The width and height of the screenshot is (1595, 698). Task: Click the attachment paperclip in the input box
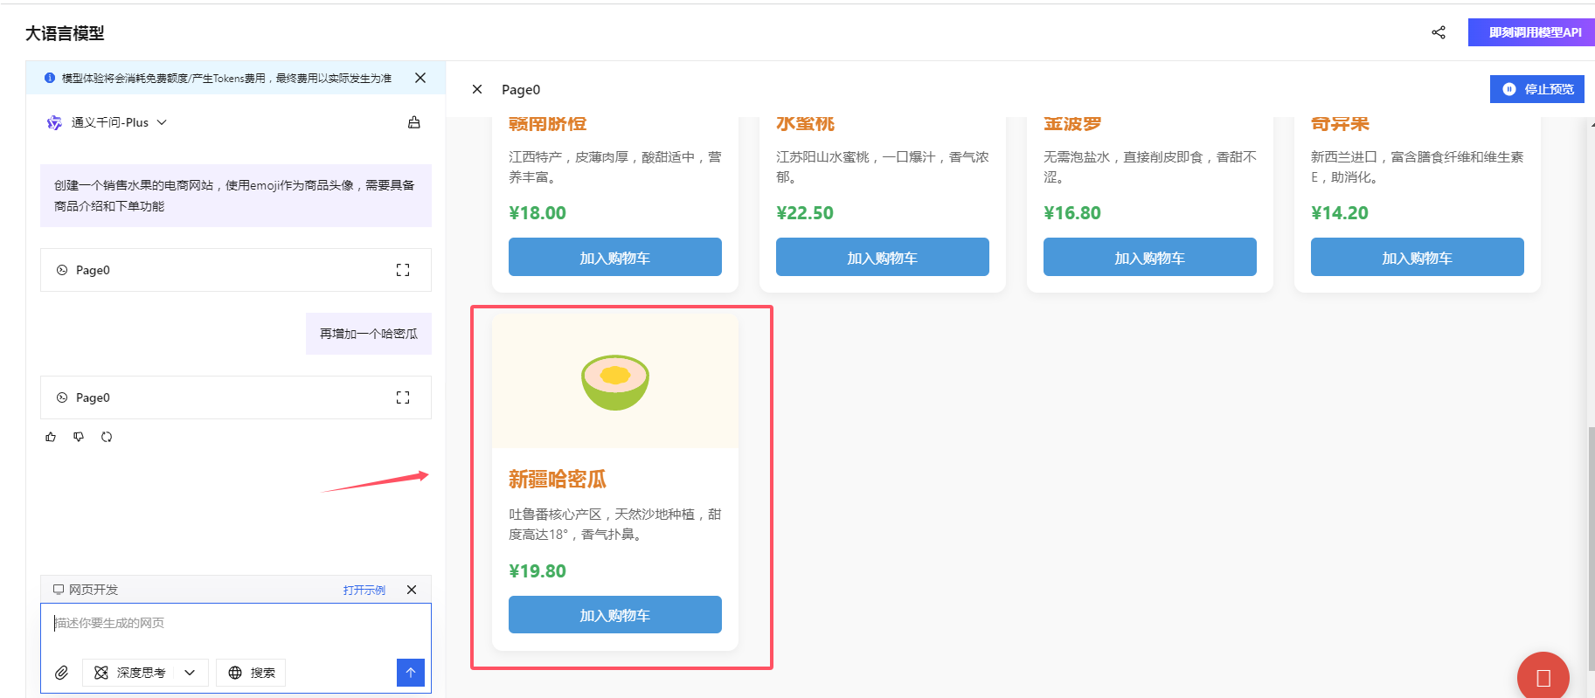(61, 673)
